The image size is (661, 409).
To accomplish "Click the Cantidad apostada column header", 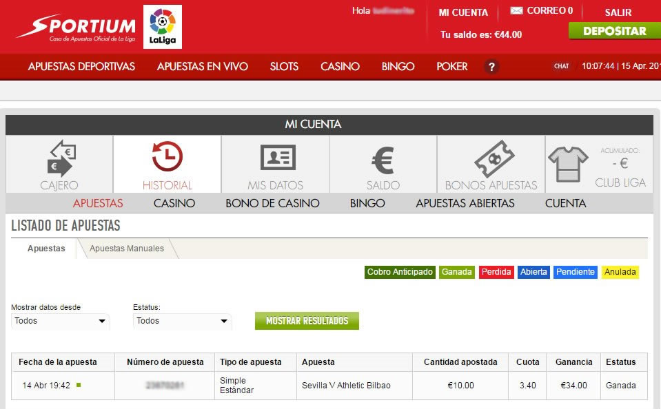I will click(460, 361).
